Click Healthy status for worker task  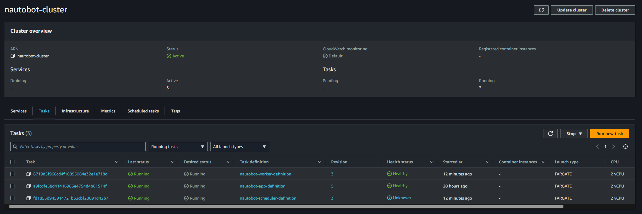397,174
